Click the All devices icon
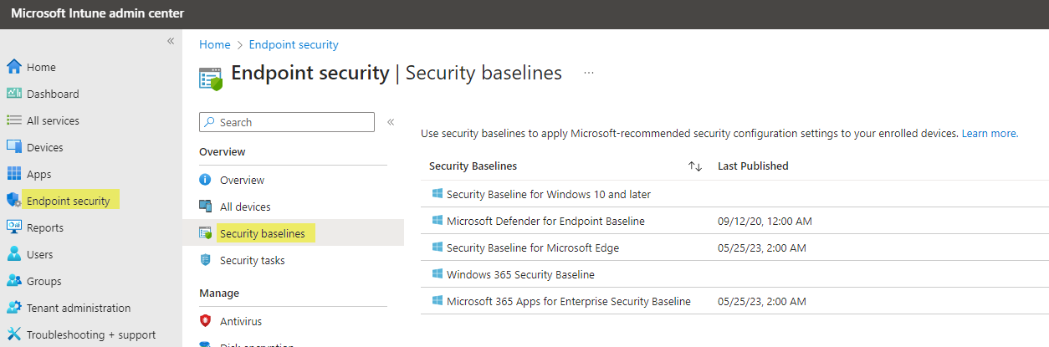 click(206, 207)
